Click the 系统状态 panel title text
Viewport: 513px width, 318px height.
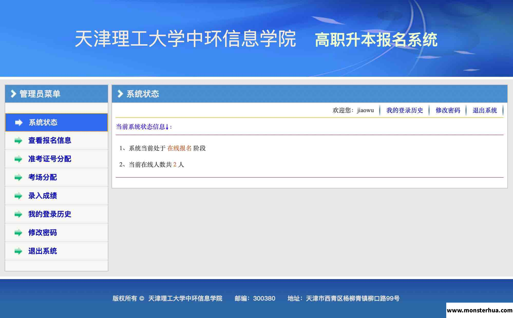(143, 94)
